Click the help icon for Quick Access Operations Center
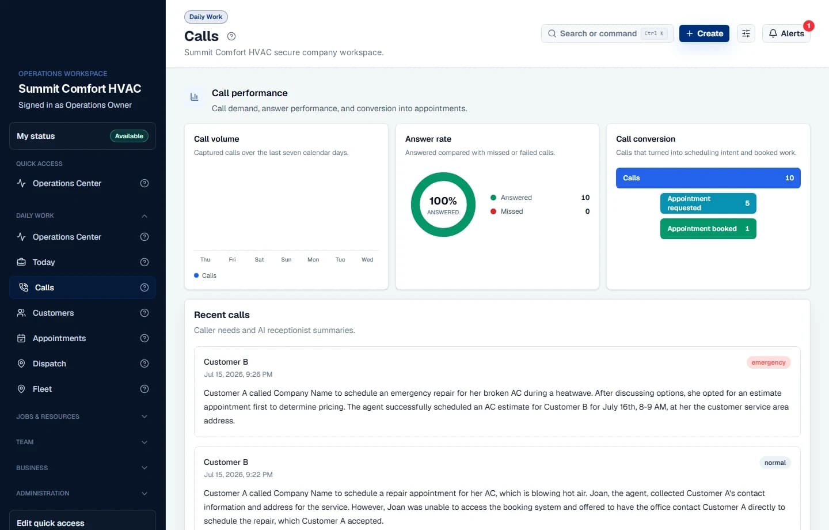 pyautogui.click(x=144, y=183)
